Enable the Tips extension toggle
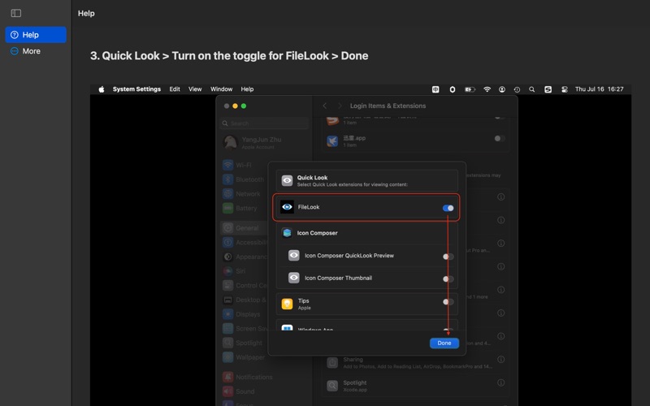Viewport: 650px width, 406px height. (x=448, y=301)
